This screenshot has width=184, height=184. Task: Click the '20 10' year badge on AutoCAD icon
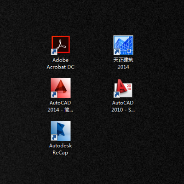point(129,87)
